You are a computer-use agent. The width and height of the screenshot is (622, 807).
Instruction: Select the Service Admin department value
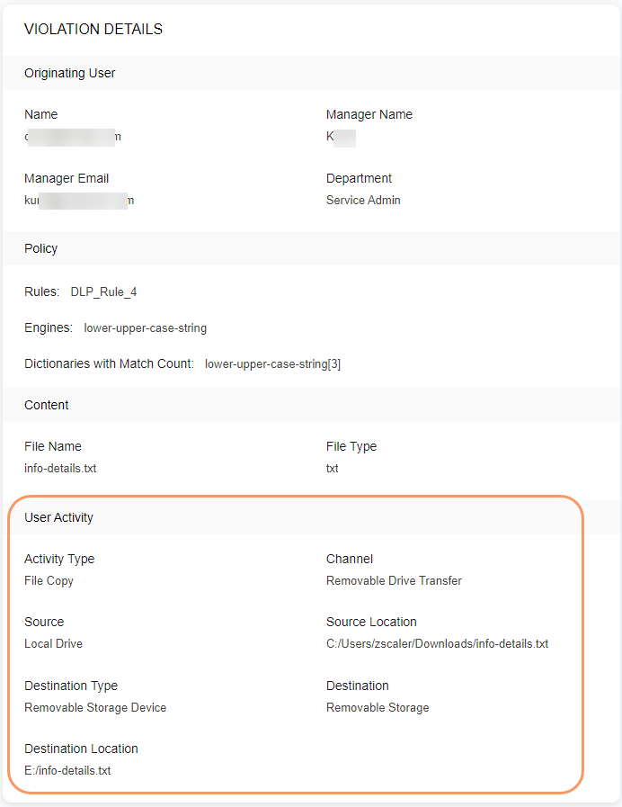(365, 200)
